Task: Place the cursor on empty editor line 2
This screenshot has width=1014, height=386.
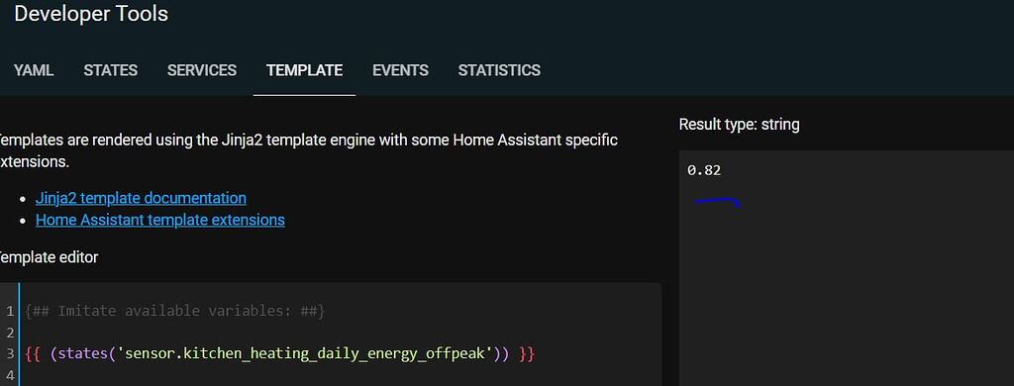Action: pos(343,333)
